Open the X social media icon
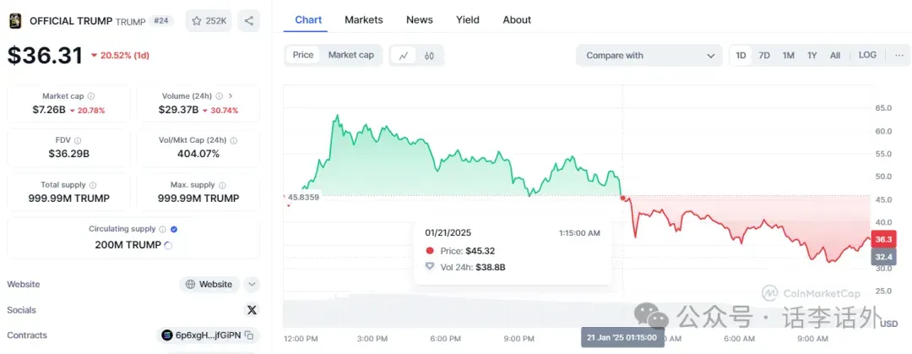This screenshot has width=912, height=354. tap(252, 310)
